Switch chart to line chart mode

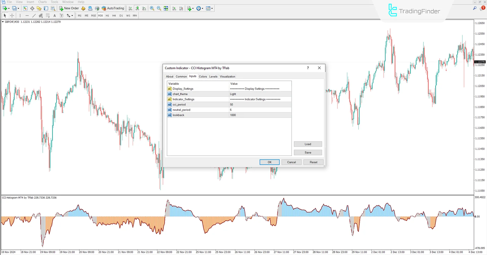tap(144, 8)
